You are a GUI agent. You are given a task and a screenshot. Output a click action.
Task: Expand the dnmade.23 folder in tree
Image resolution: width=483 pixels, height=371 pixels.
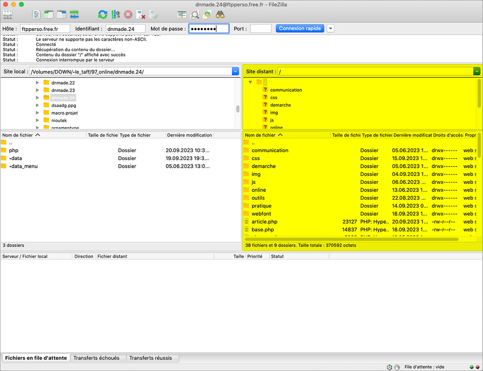tap(37, 90)
